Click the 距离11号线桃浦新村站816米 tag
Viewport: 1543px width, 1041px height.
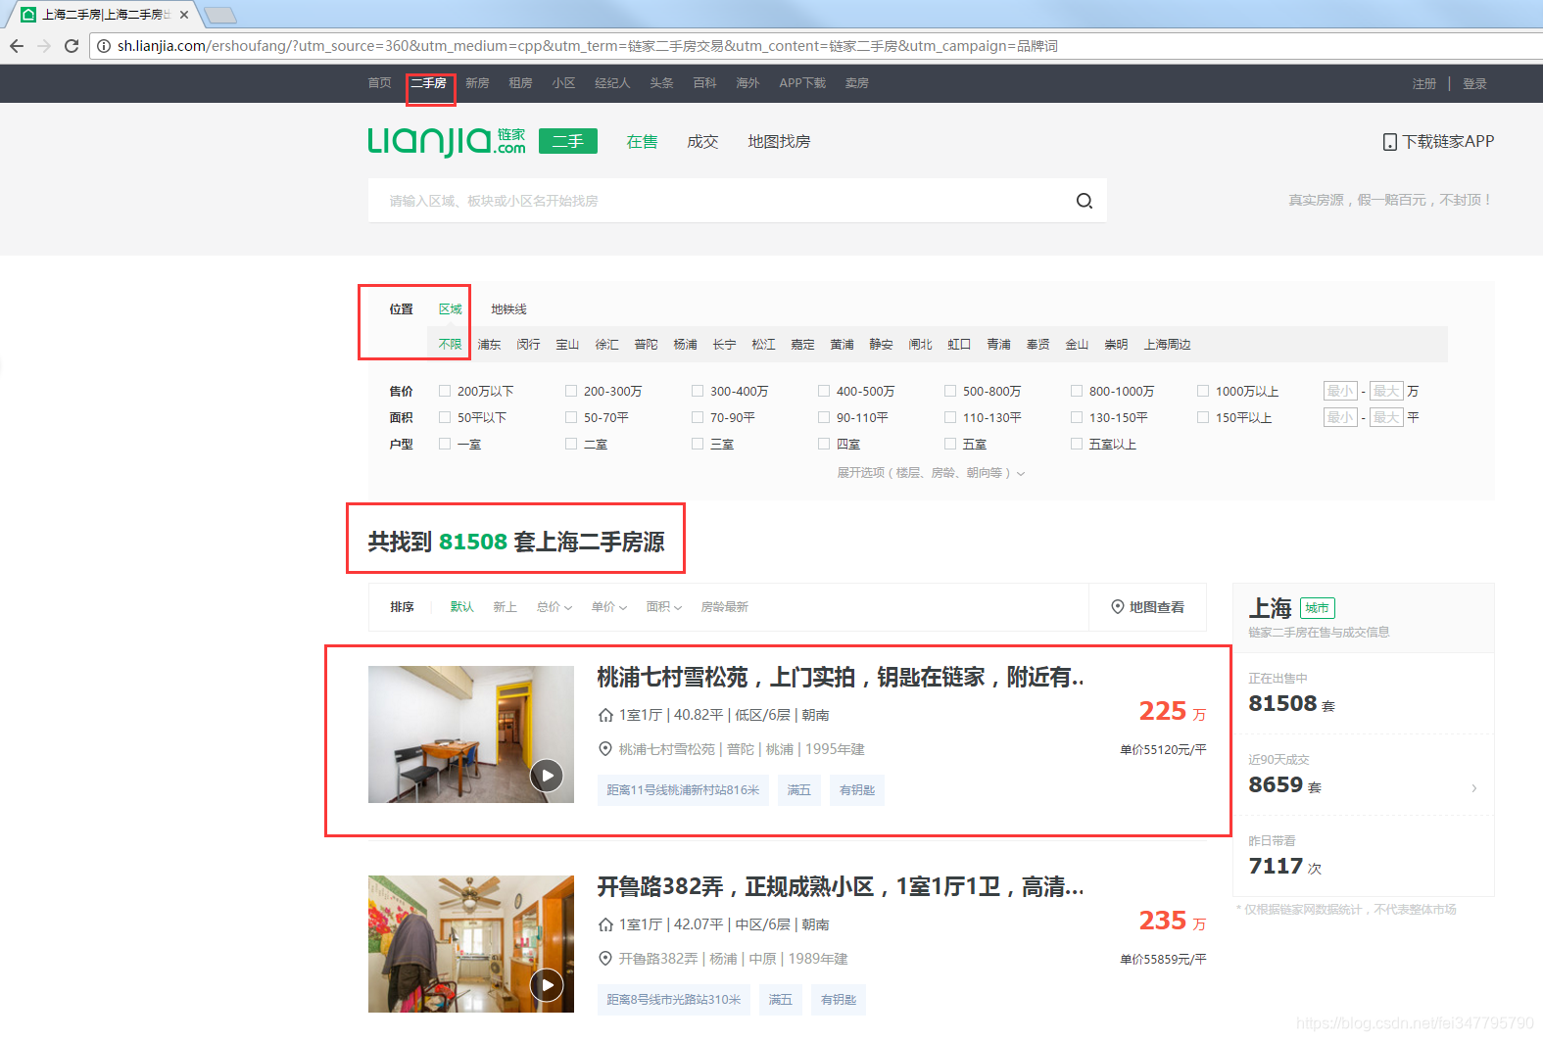(683, 790)
